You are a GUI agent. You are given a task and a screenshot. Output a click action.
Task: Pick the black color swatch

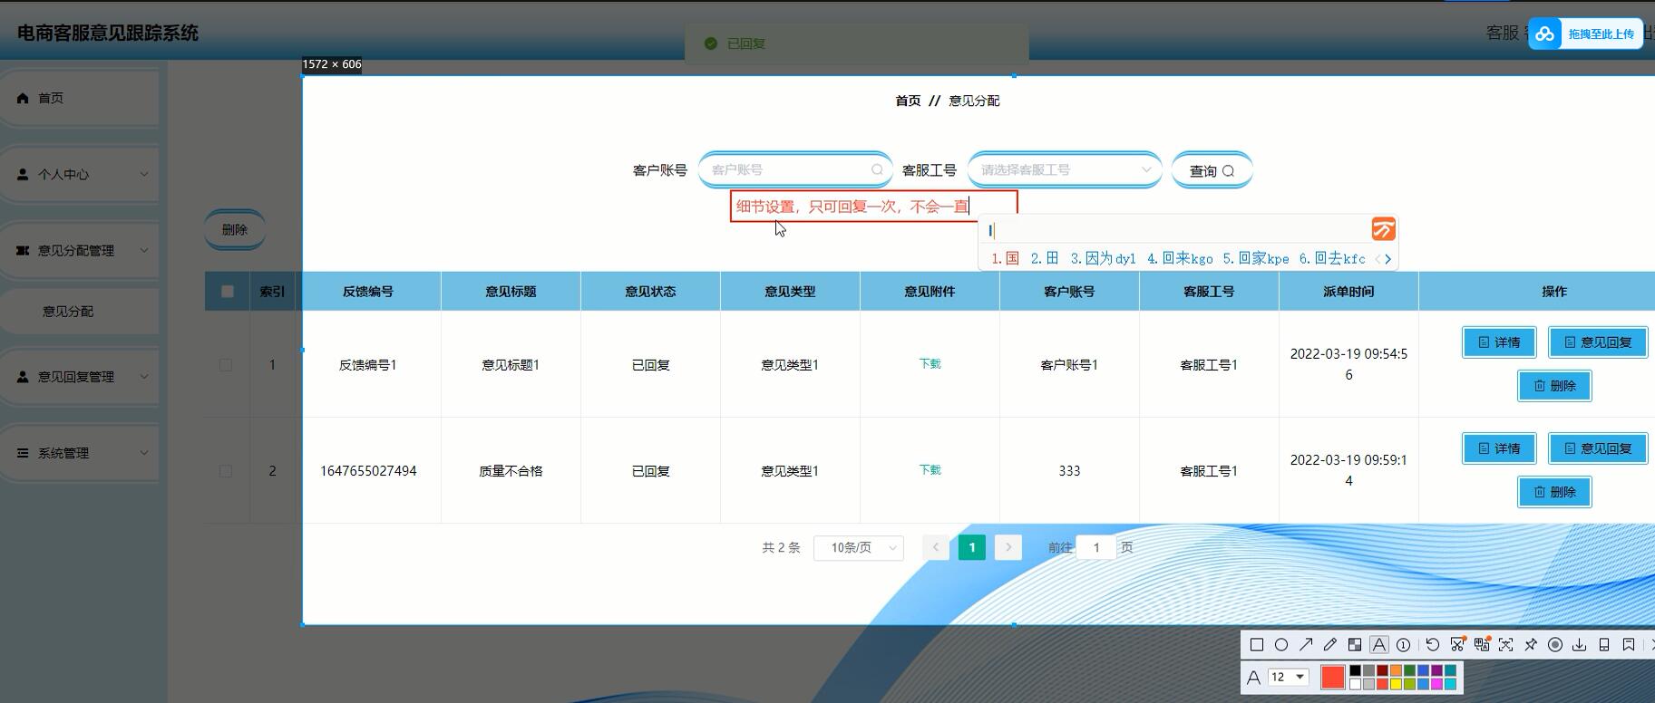pyautogui.click(x=1355, y=670)
